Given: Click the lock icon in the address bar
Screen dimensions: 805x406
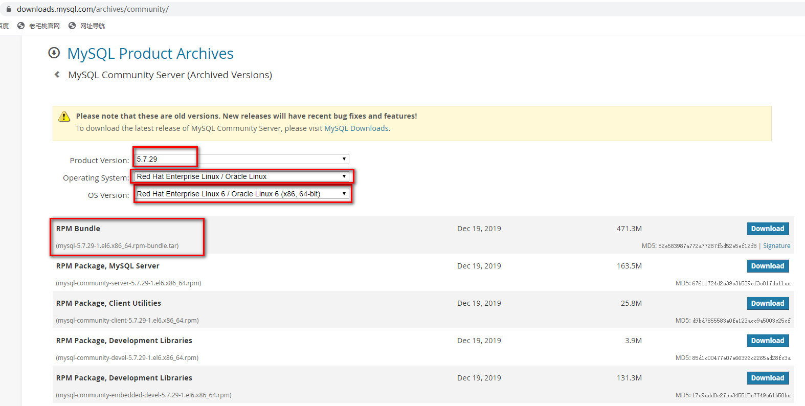Looking at the screenshot, I should click(x=9, y=9).
